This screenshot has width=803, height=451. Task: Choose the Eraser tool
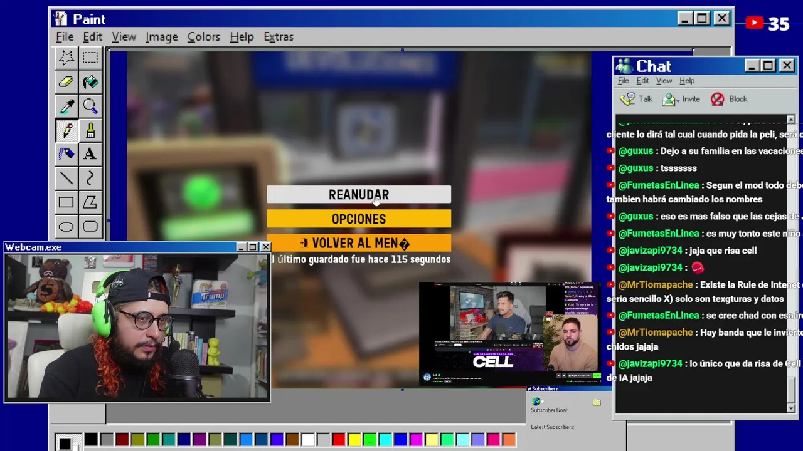tap(66, 82)
